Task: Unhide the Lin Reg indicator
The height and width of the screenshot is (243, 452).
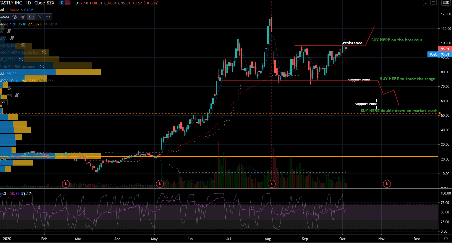Action: pos(17,95)
